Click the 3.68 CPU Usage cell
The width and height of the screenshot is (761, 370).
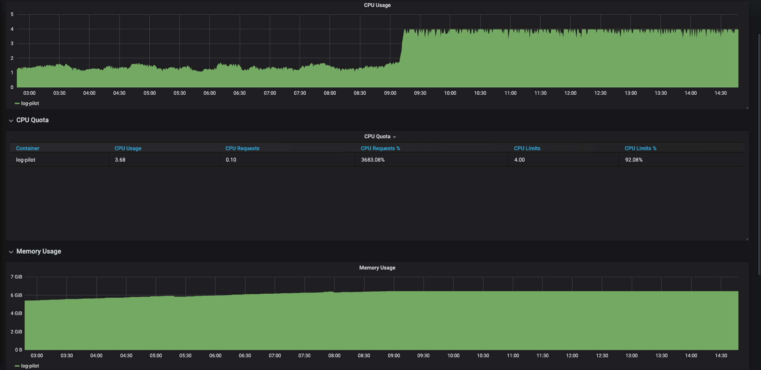click(x=119, y=160)
